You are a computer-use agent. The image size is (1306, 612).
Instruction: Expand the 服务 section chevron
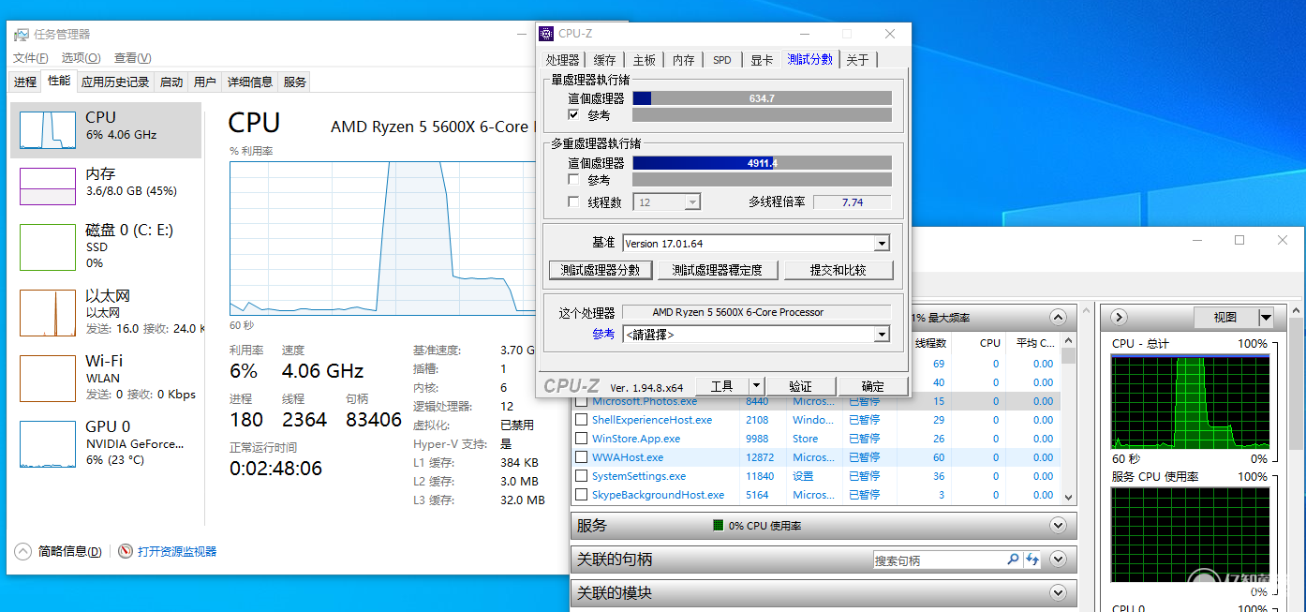click(1058, 526)
